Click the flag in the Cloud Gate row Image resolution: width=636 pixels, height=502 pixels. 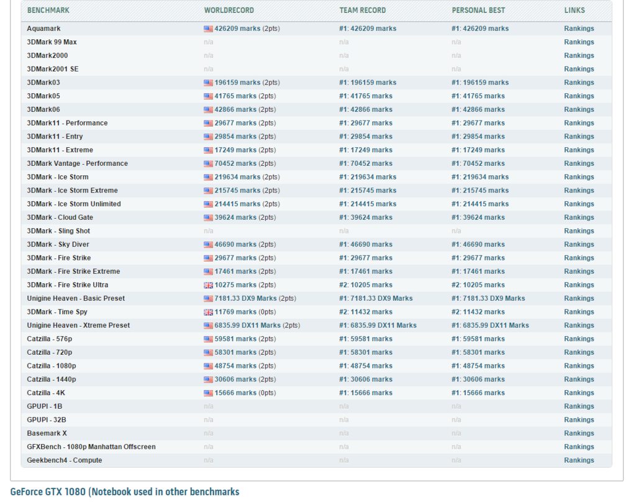pos(208,217)
